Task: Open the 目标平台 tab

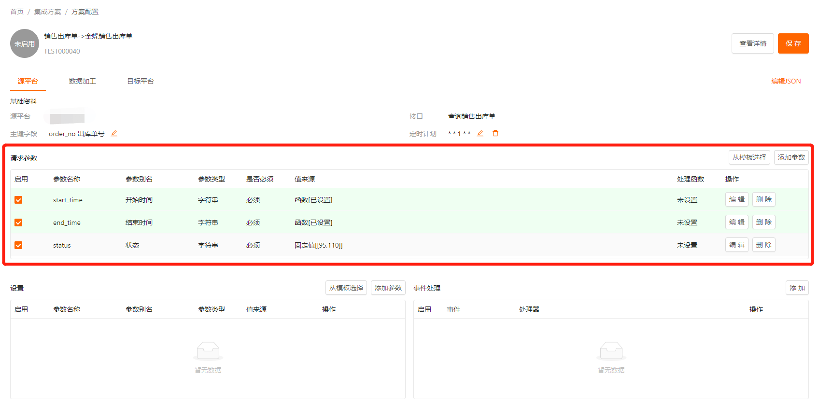Action: pyautogui.click(x=141, y=81)
